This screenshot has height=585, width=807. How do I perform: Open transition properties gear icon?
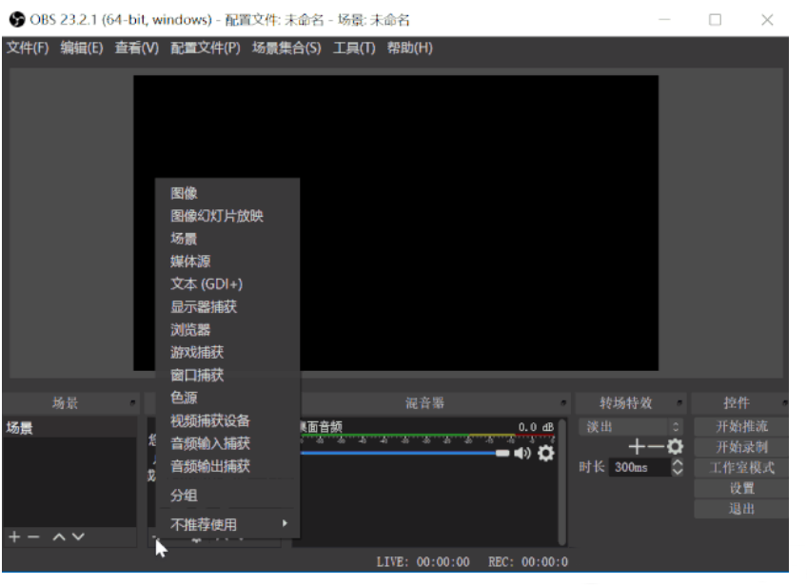coord(675,446)
